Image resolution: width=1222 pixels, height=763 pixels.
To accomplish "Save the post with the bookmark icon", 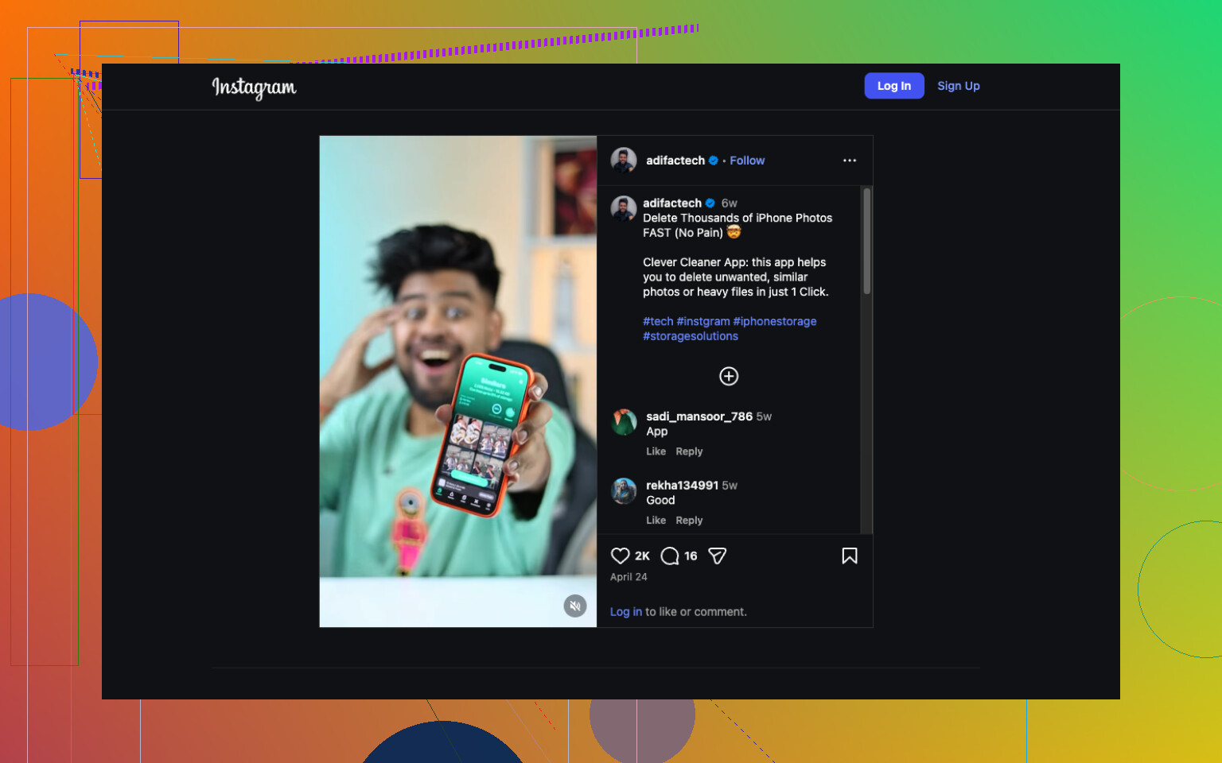I will click(x=850, y=556).
